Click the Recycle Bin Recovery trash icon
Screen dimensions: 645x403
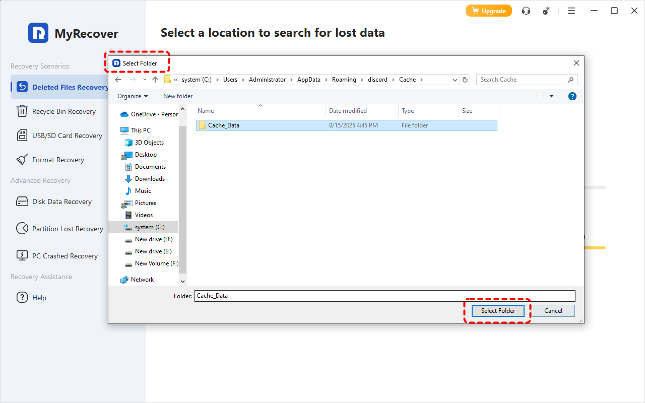pos(22,111)
